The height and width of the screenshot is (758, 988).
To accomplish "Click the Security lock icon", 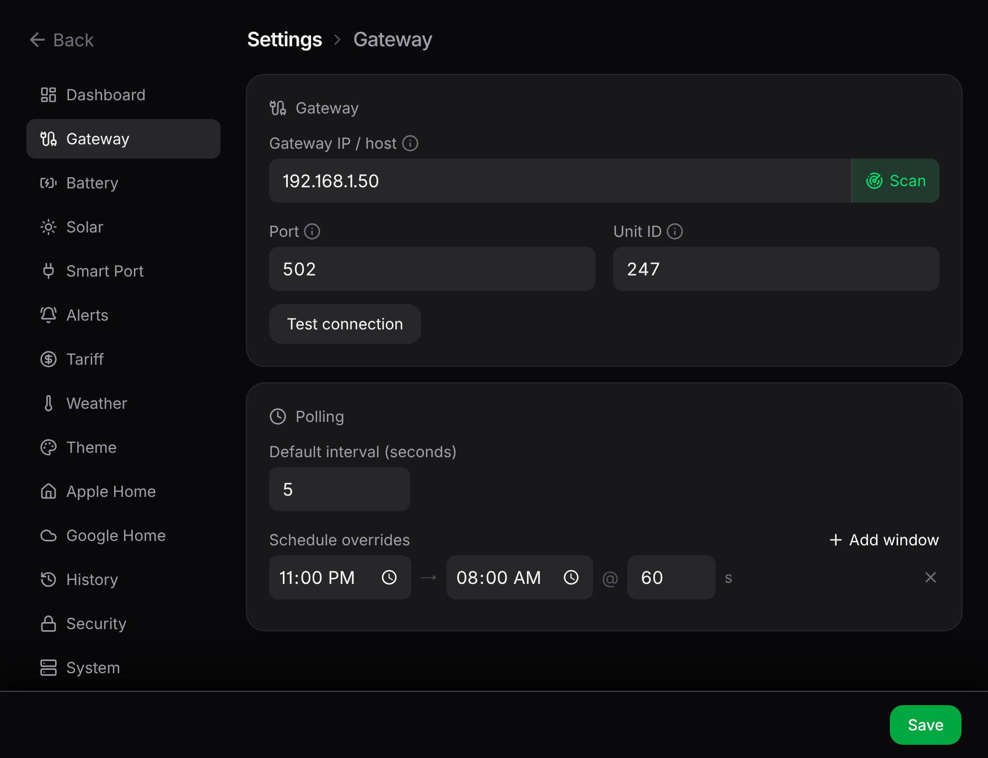I will coord(49,624).
